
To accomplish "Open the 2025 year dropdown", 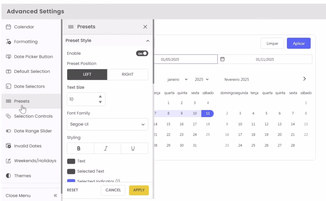I will [x=202, y=80].
